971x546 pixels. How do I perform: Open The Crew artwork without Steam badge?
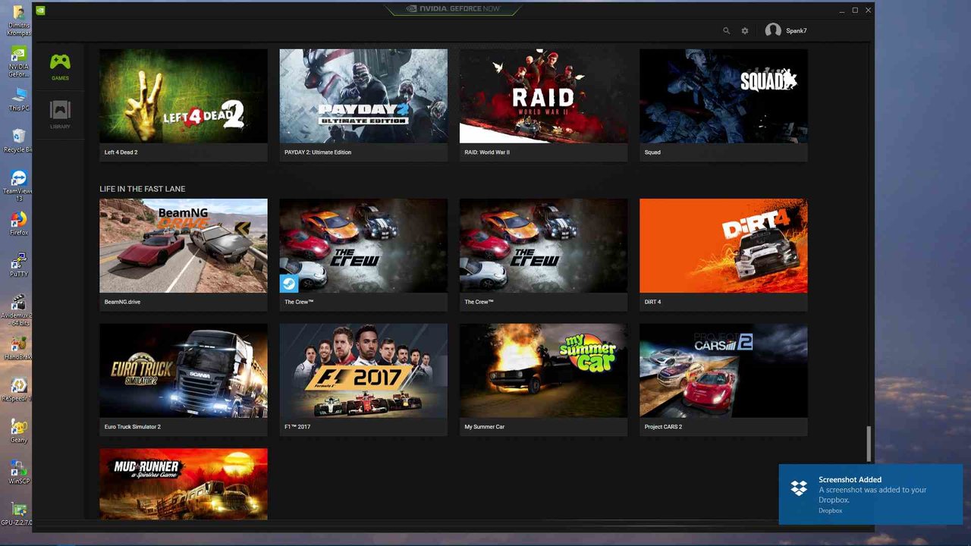543,246
